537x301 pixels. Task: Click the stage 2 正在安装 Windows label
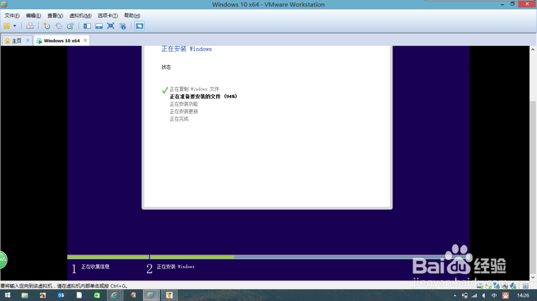[176, 267]
